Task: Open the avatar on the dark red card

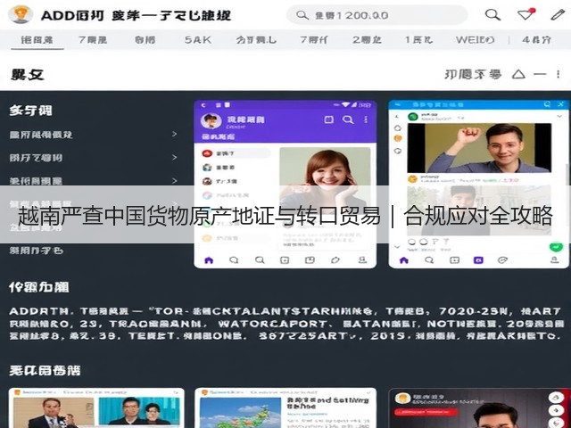Action: 402,399
